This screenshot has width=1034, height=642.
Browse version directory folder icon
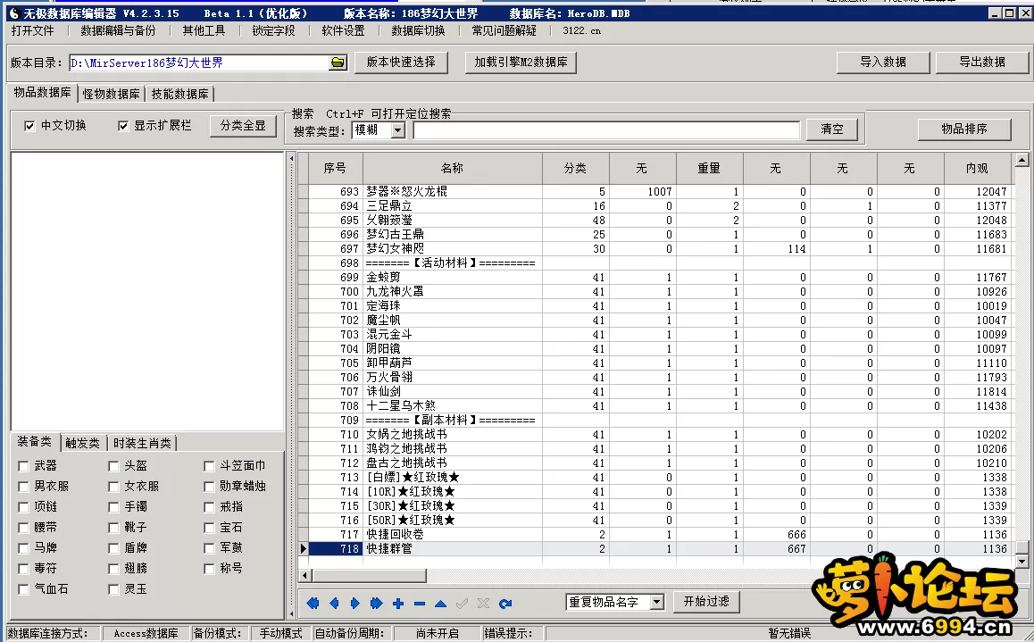[x=338, y=63]
